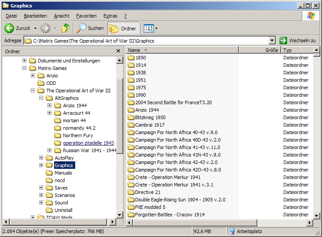Select the 1990 folder icon
This screenshot has width=322, height=237.
coord(131,95)
